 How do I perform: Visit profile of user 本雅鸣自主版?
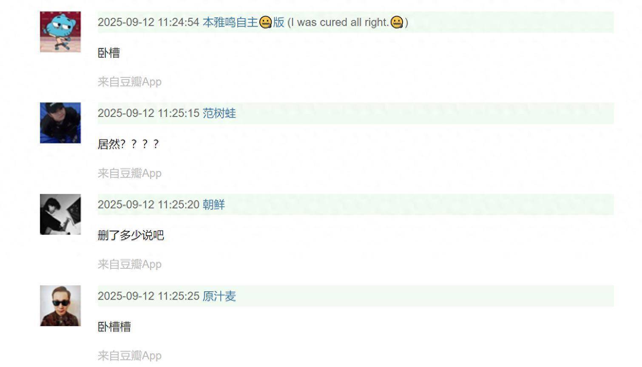[x=243, y=22]
